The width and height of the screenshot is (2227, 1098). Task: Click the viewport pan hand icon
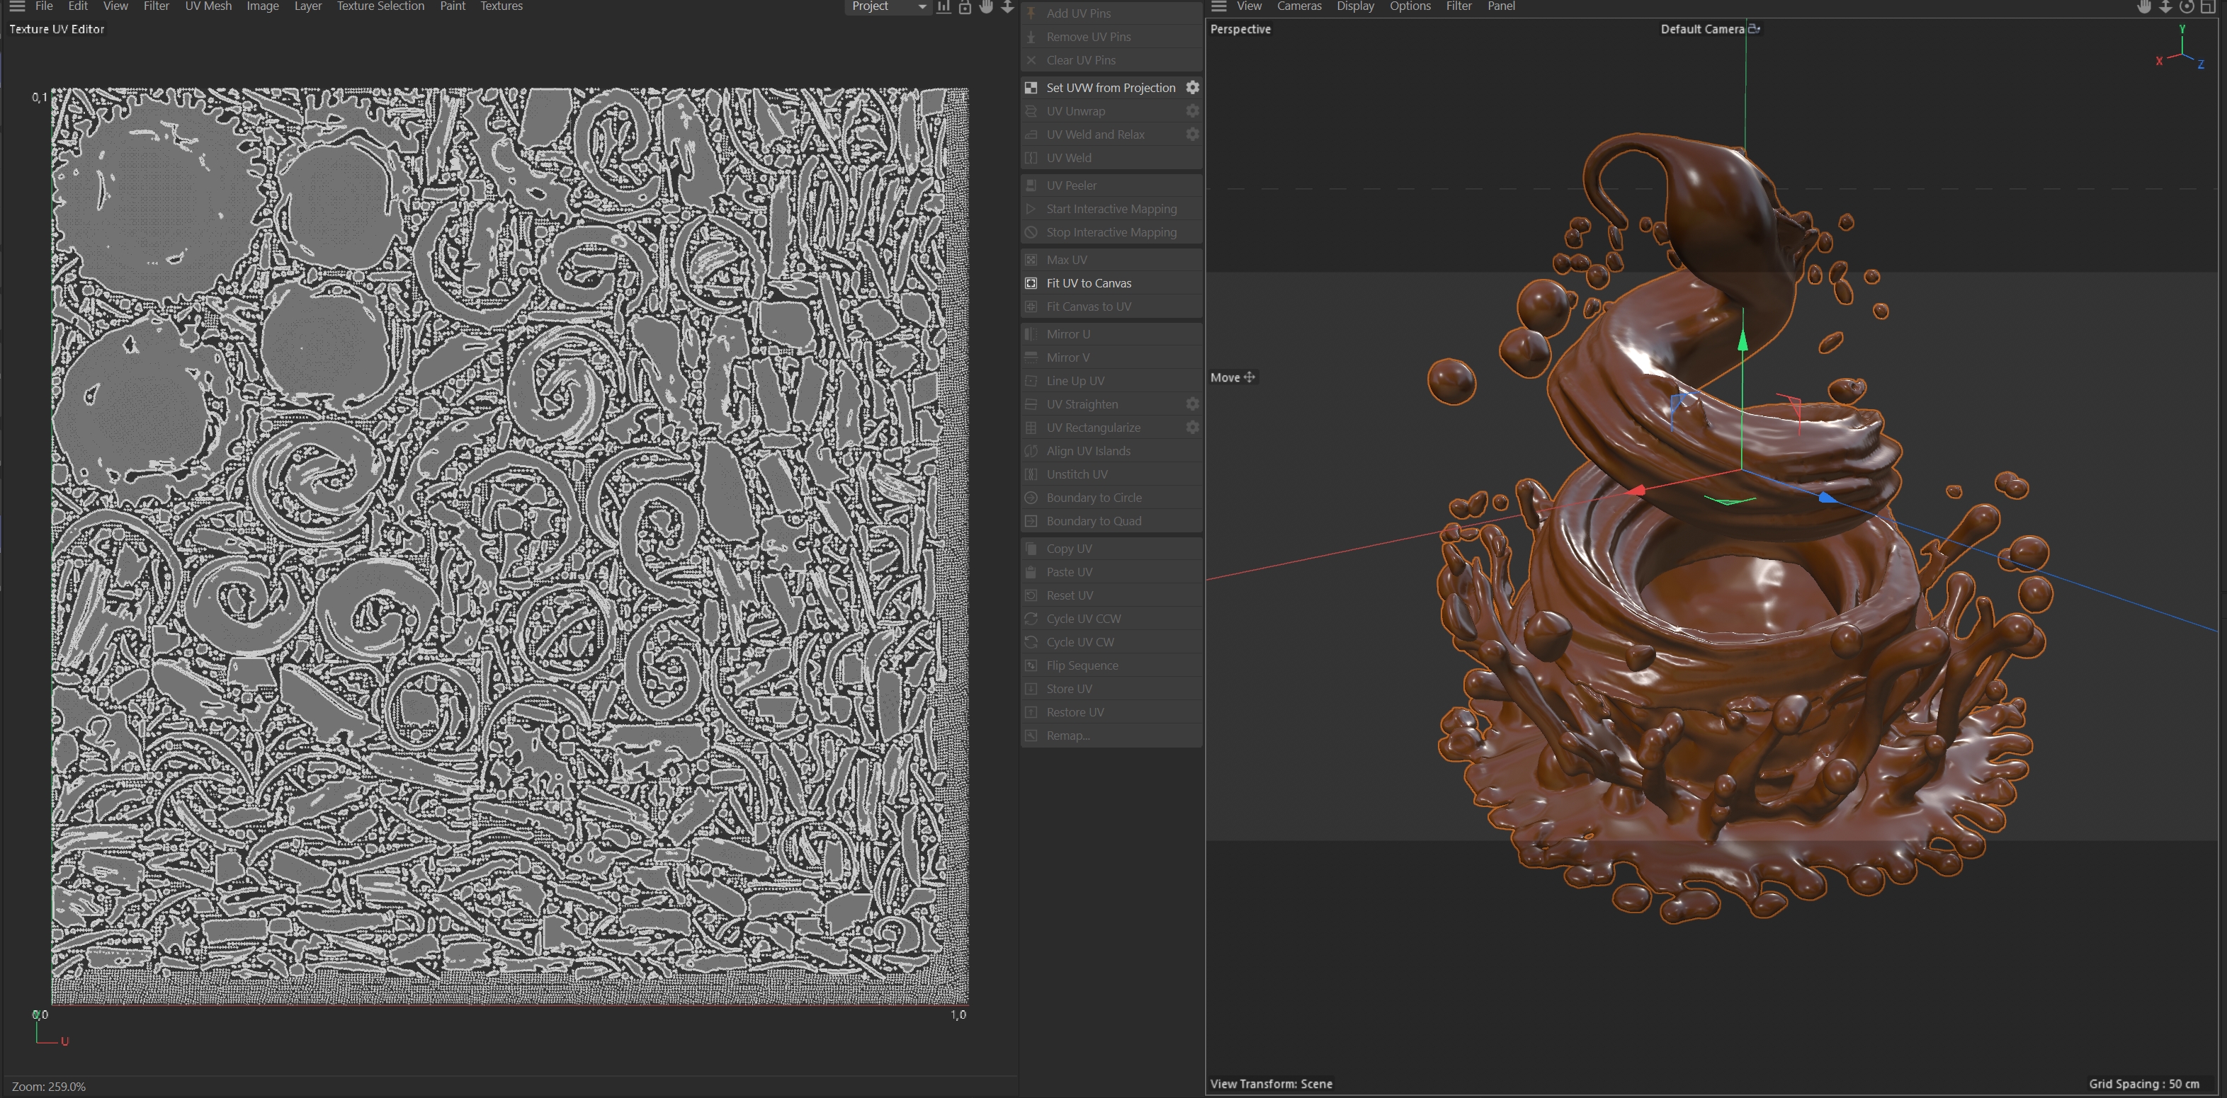click(x=2144, y=7)
